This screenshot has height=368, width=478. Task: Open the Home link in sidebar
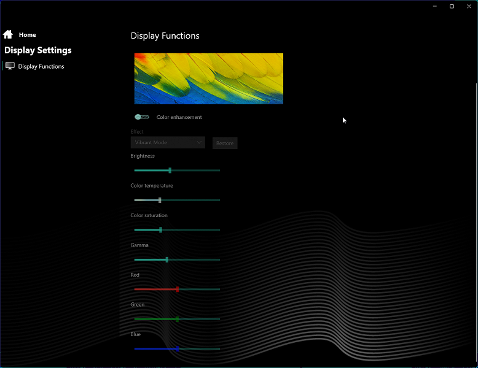27,35
